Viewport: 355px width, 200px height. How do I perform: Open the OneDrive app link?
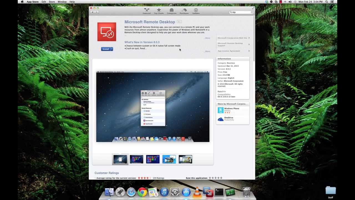[229, 118]
